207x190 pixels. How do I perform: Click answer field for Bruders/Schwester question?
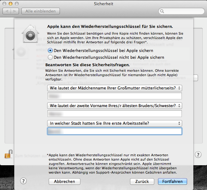[x=115, y=114]
